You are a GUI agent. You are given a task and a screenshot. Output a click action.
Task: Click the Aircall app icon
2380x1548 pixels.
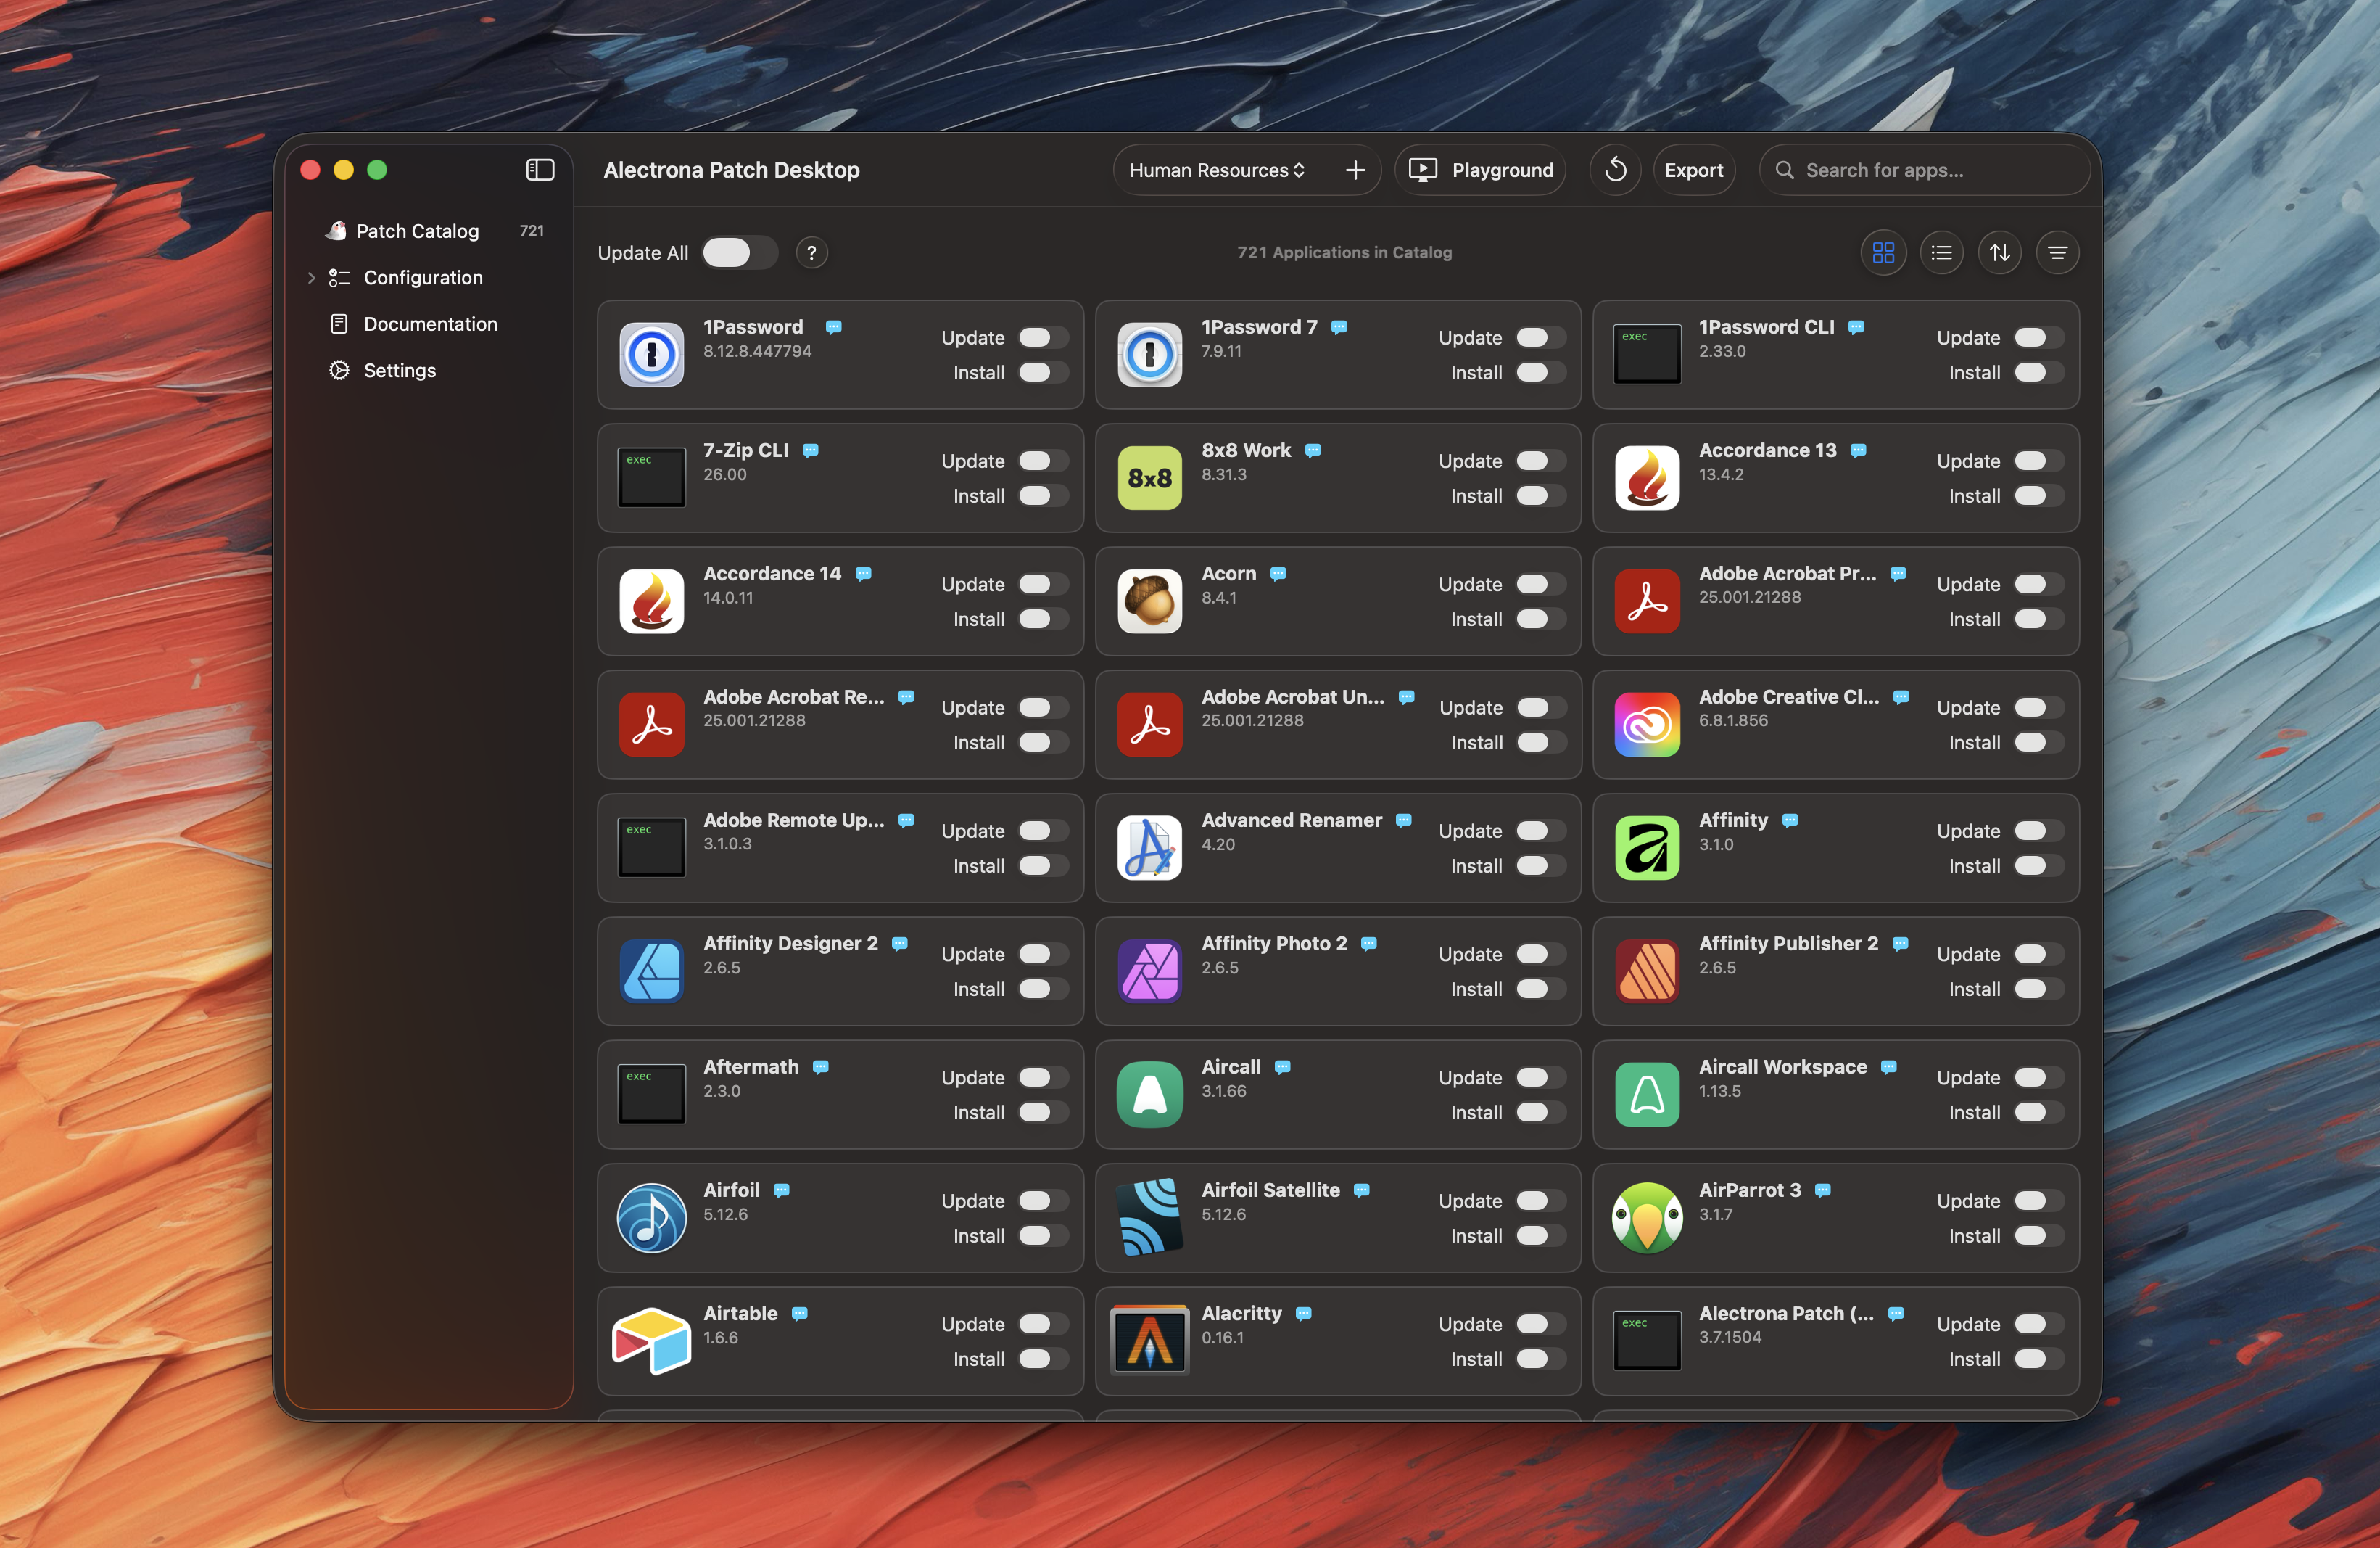(1149, 1094)
